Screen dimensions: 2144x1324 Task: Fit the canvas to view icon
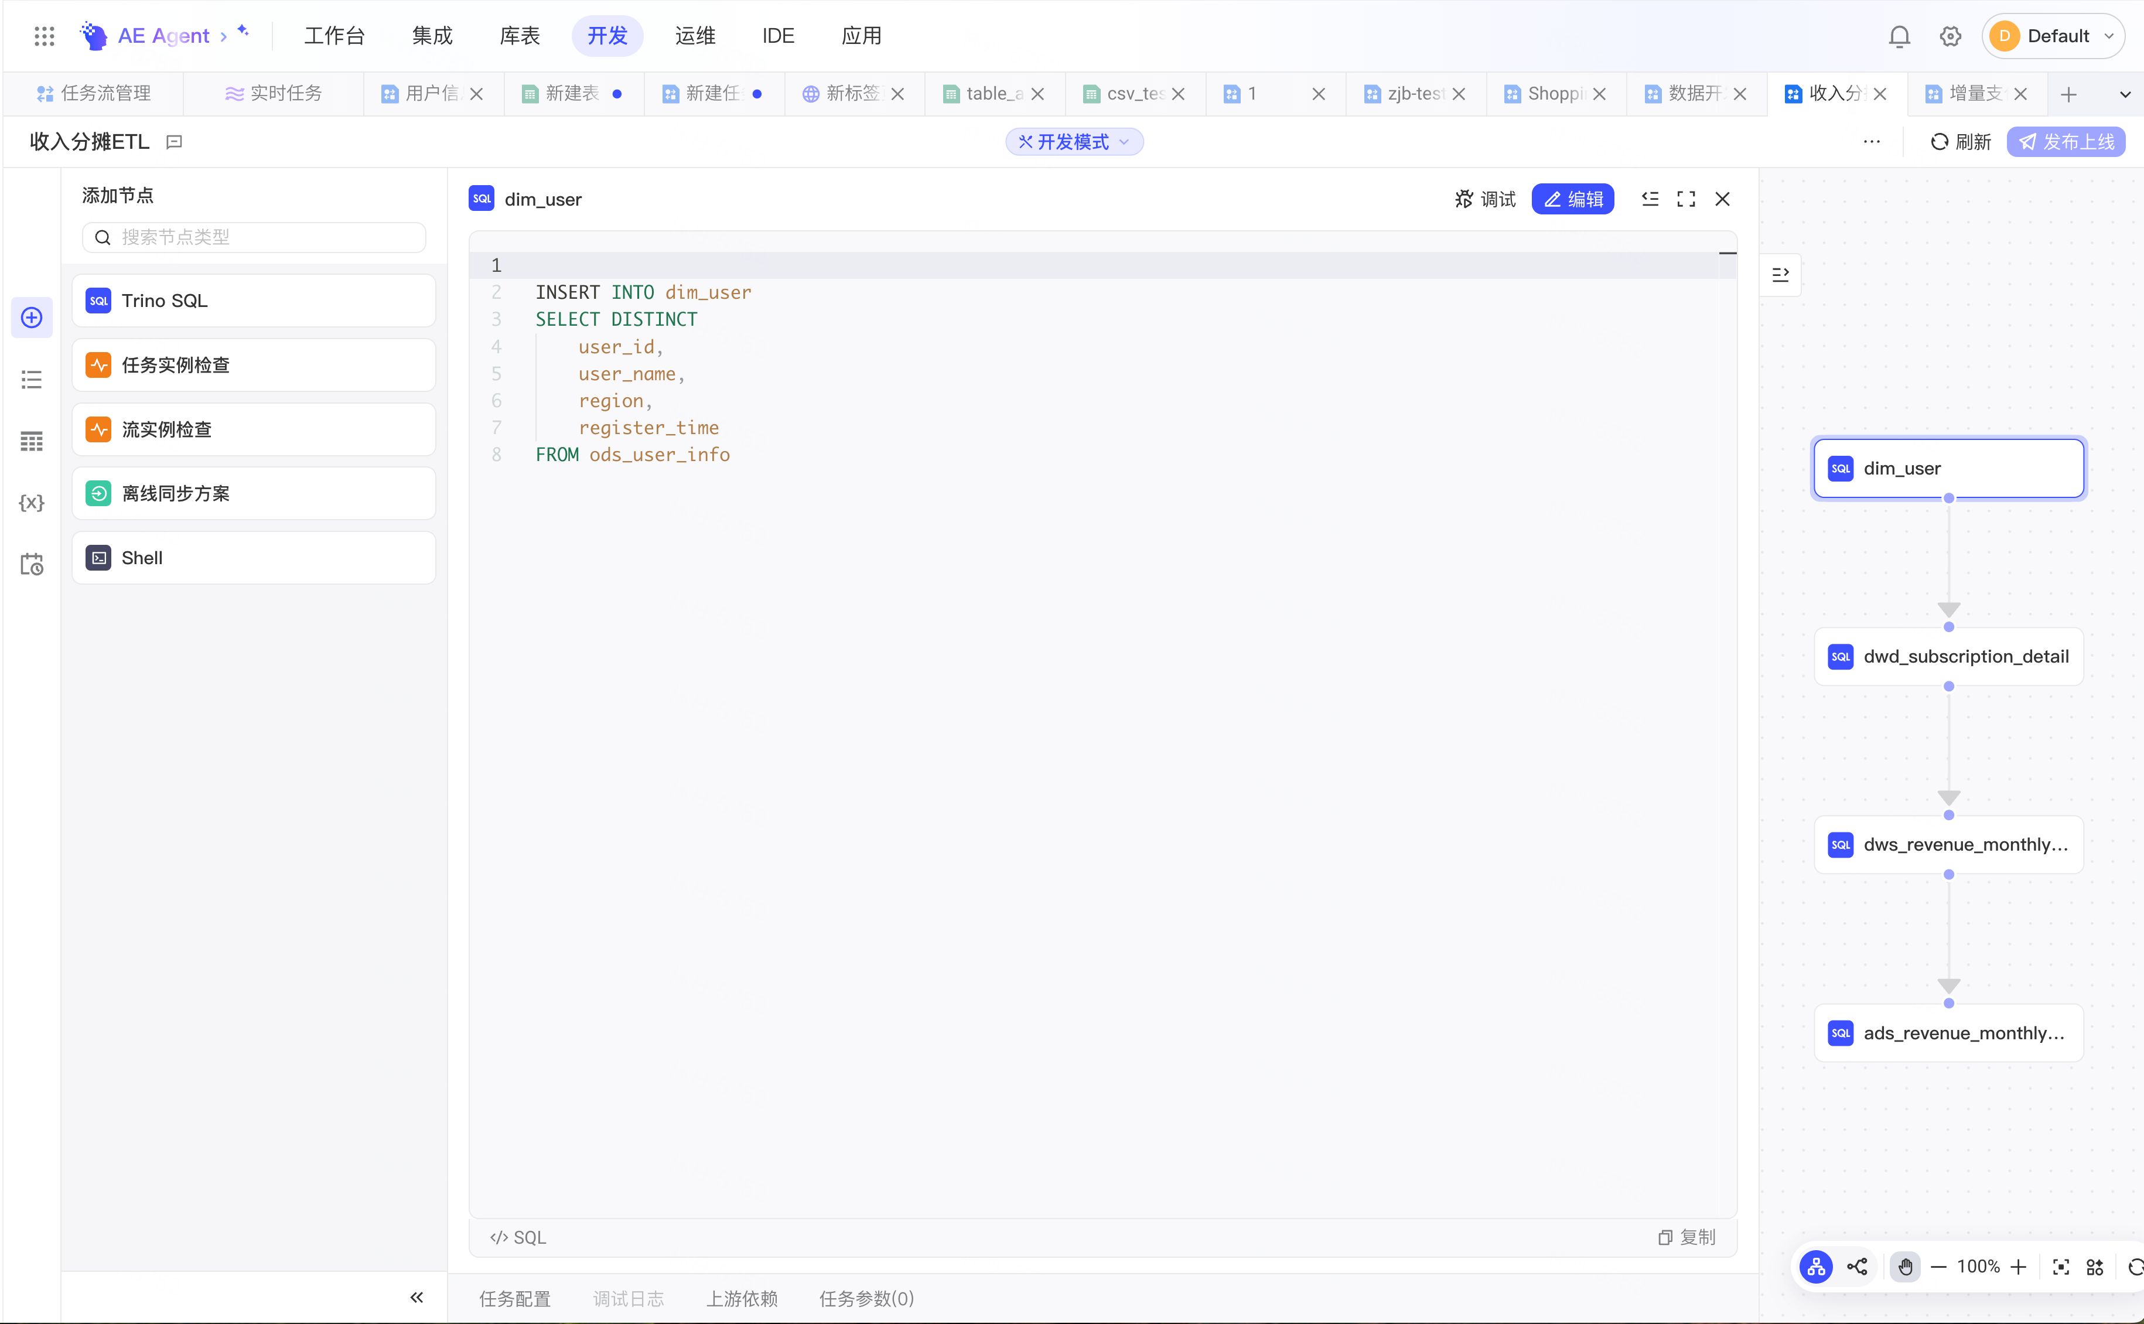click(2061, 1266)
